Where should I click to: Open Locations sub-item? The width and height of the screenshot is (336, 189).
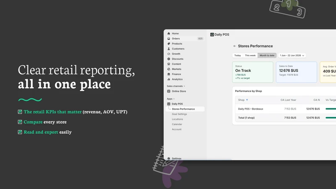pyautogui.click(x=177, y=119)
